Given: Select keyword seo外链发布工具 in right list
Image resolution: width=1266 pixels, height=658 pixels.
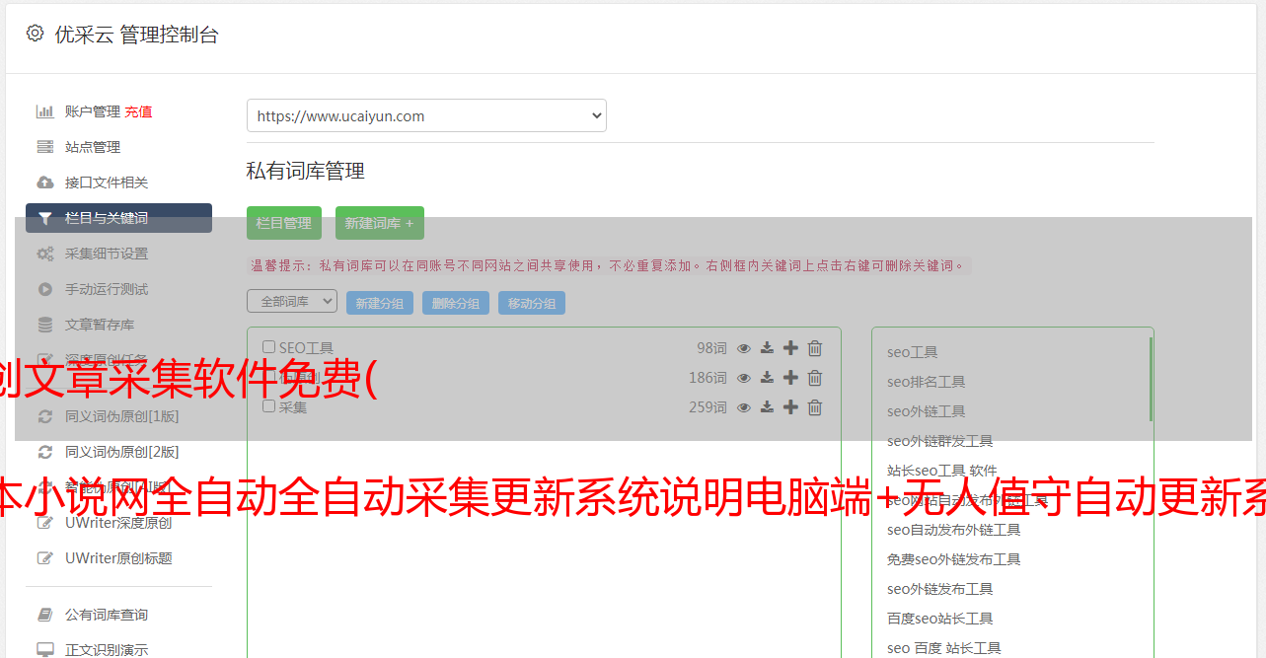Looking at the screenshot, I should click(940, 589).
